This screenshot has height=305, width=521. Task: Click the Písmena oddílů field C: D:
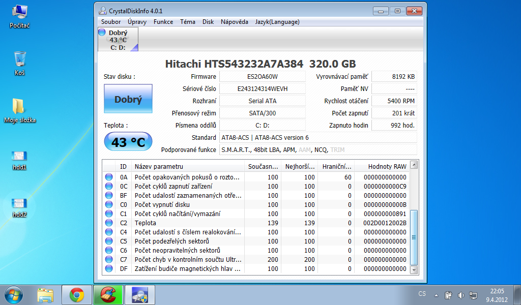(x=263, y=126)
